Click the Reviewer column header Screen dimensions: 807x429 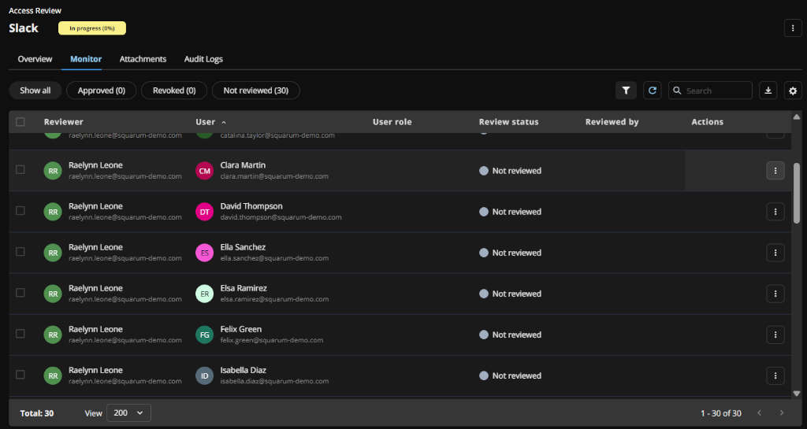coord(63,122)
